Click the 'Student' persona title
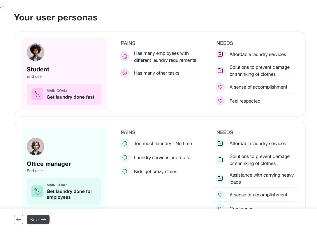Screen dimensions: 317x234 tap(38, 69)
